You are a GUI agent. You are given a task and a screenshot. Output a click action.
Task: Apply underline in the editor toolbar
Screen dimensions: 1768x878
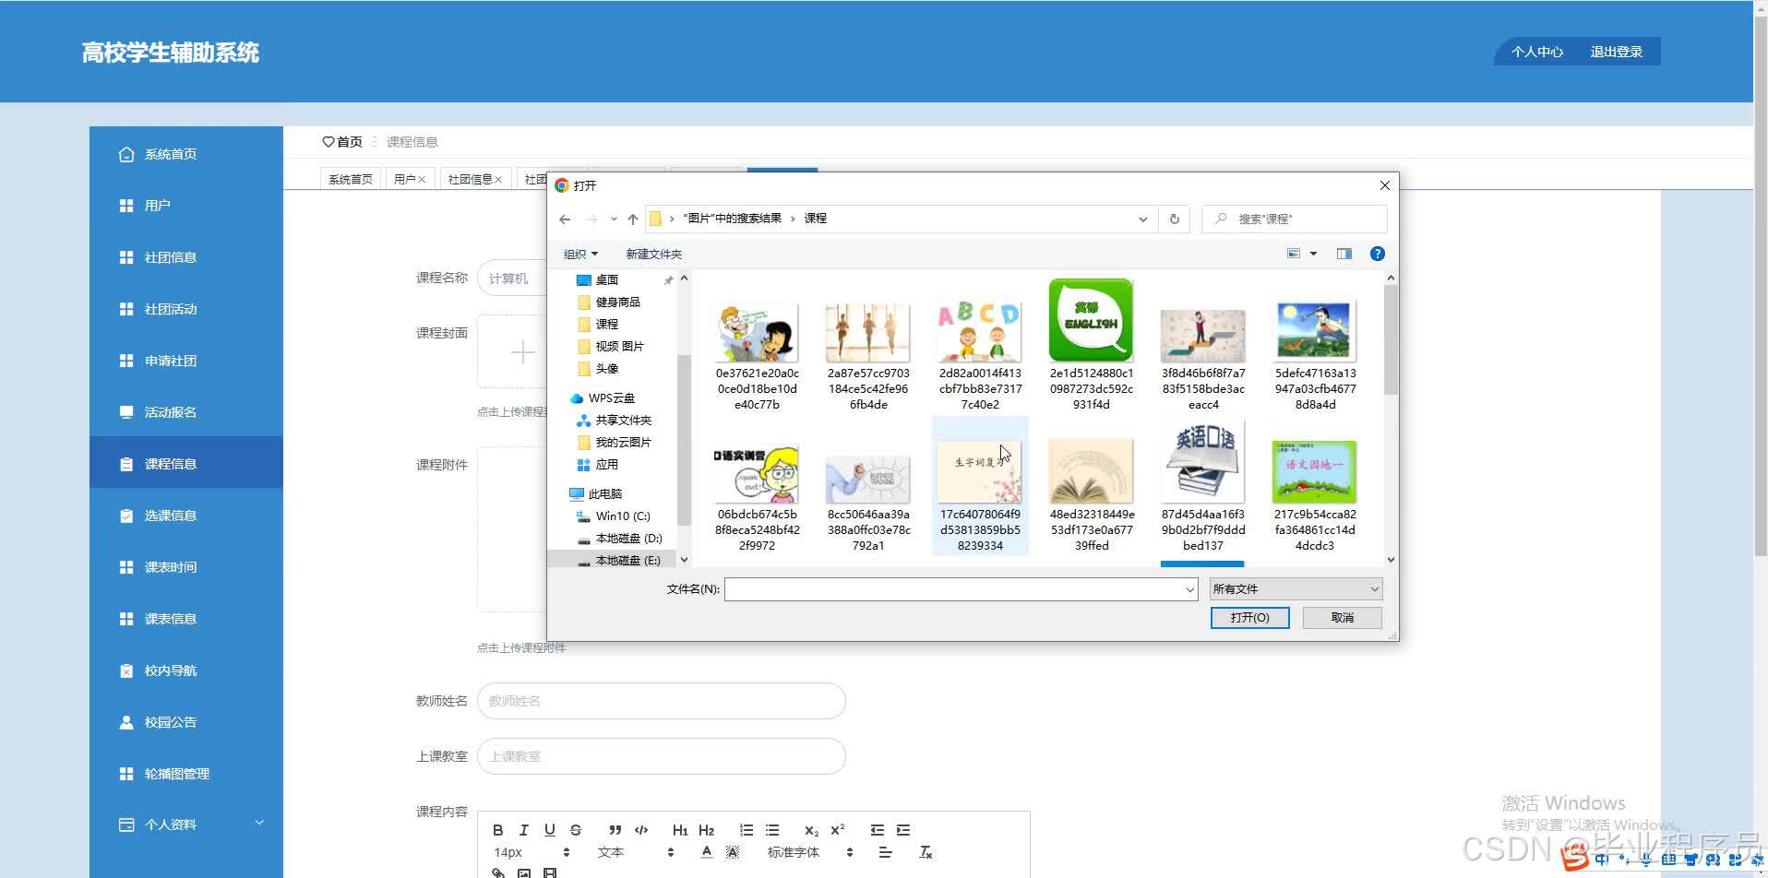point(550,830)
